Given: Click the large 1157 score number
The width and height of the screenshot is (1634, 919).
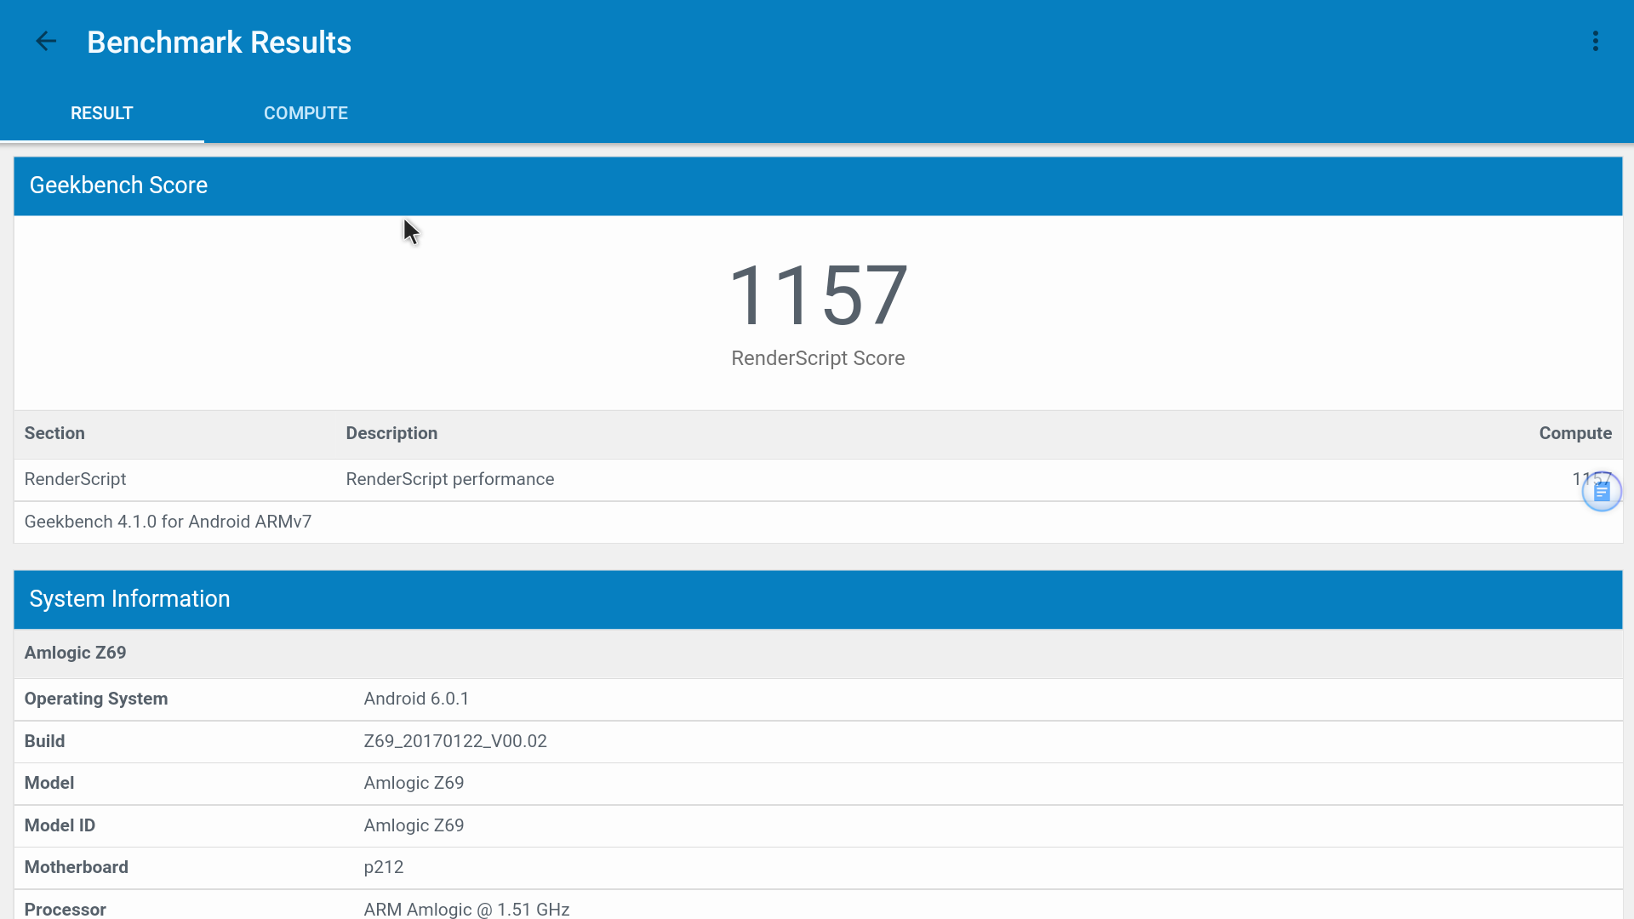Looking at the screenshot, I should point(818,295).
